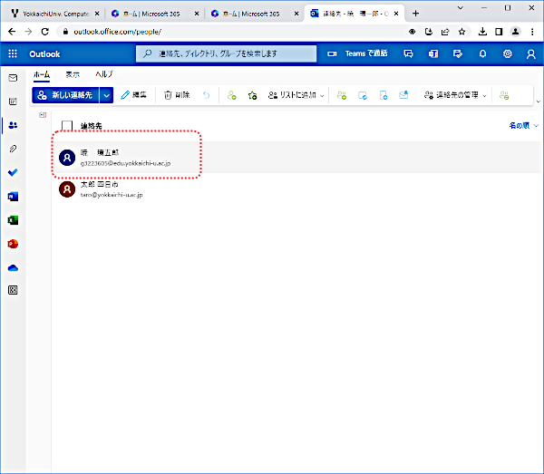Image resolution: width=544 pixels, height=474 pixels.
Task: Click the undo arrow in toolbar
Action: (x=207, y=95)
